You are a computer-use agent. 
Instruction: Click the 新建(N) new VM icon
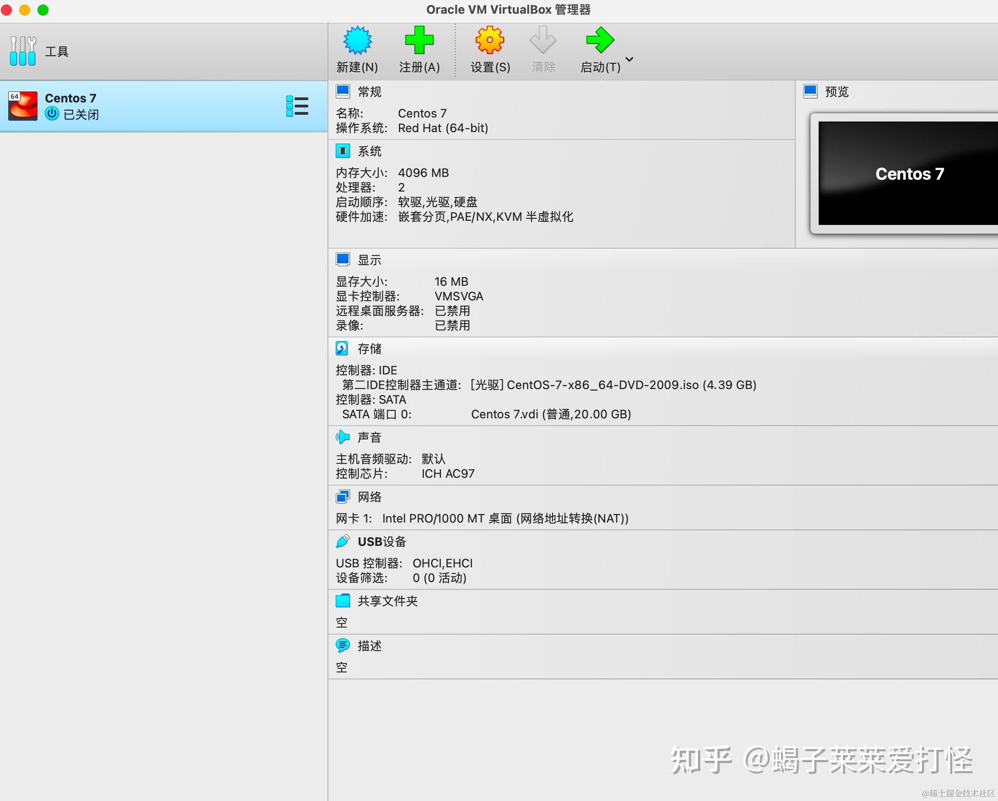[x=357, y=41]
